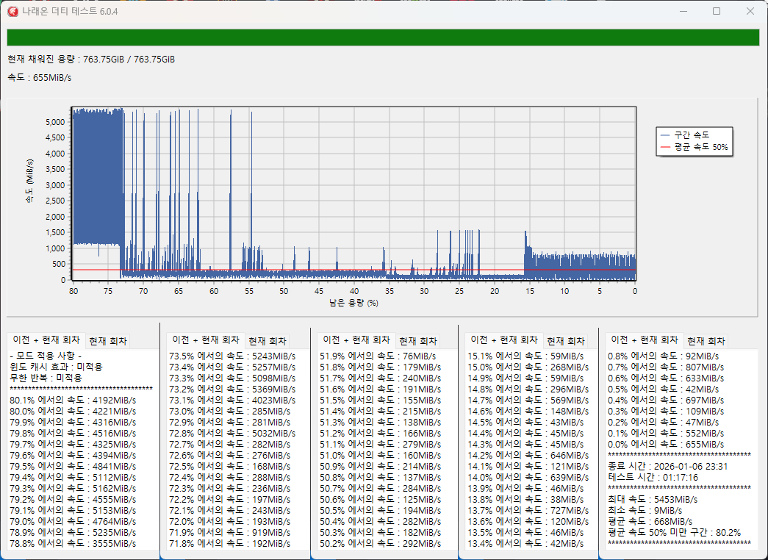This screenshot has height=560, width=768.
Task: Open 현재 회차 tab above the 0.8% list
Action: [706, 341]
